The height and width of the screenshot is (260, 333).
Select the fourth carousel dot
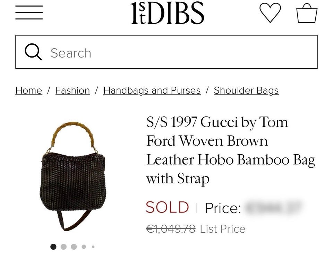click(84, 246)
